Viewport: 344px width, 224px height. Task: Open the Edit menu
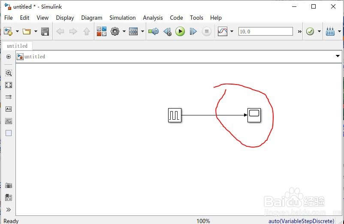pos(24,18)
